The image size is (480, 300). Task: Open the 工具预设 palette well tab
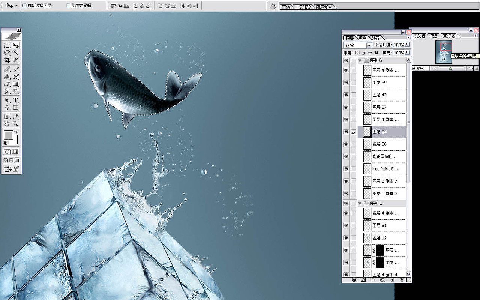[x=303, y=7]
